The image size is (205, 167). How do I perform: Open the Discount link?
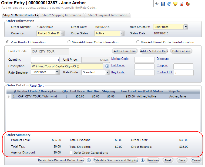(163, 59)
